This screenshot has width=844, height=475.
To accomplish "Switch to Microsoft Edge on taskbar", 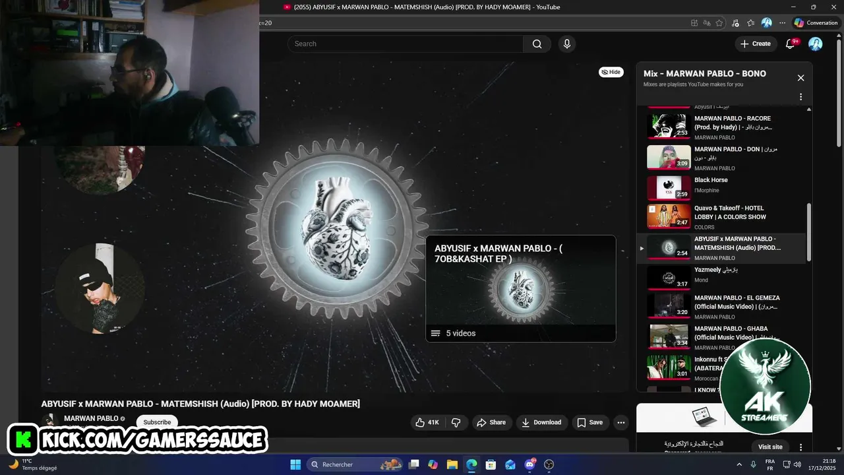I will pyautogui.click(x=471, y=464).
